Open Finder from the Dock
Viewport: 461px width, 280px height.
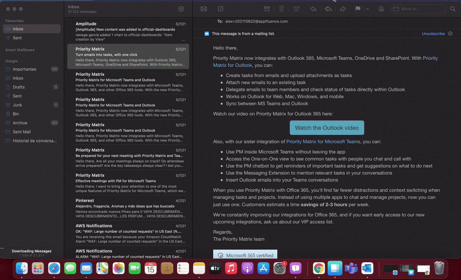(x=22, y=268)
